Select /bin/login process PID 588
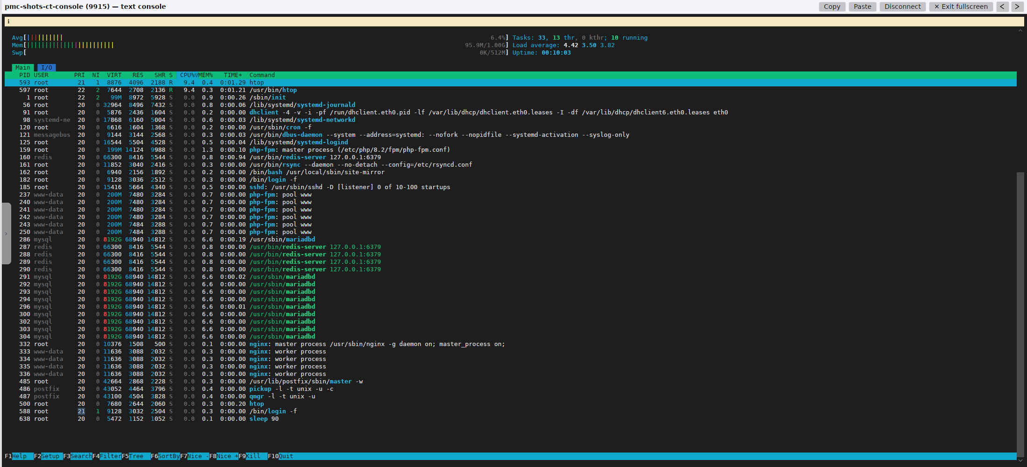This screenshot has height=467, width=1027. click(511, 411)
